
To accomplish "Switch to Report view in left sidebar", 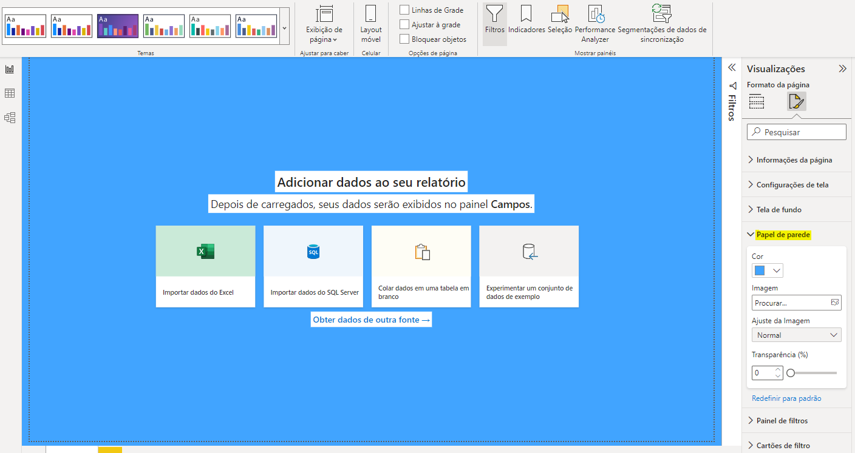I will pos(10,69).
